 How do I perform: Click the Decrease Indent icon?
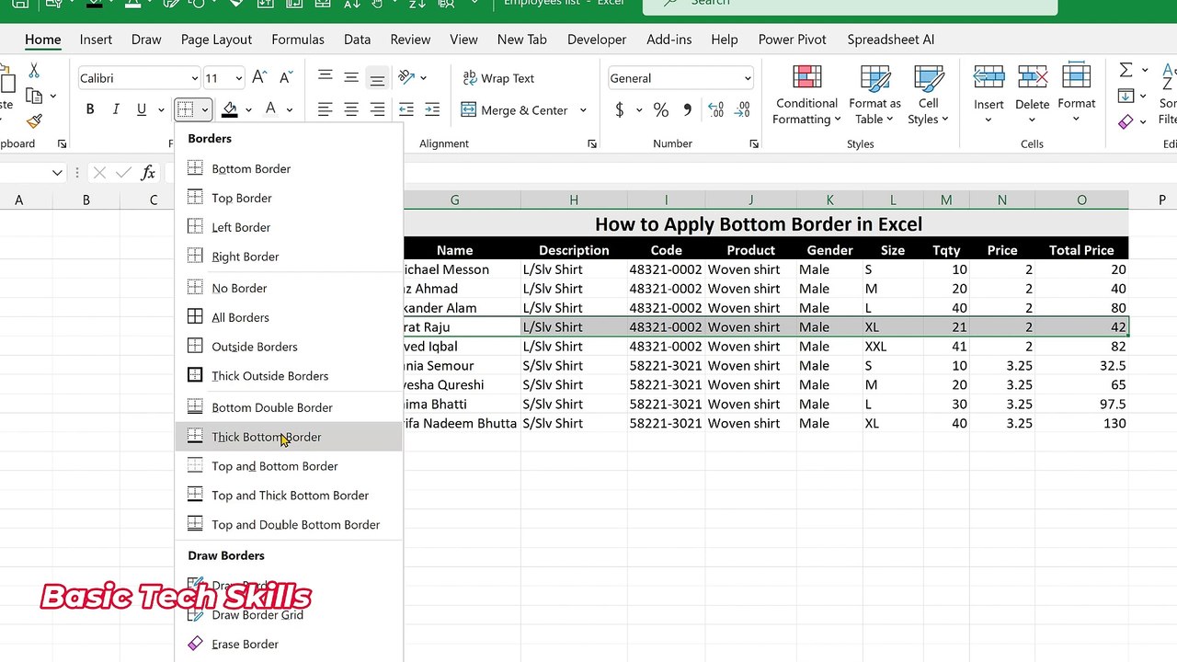coord(406,109)
